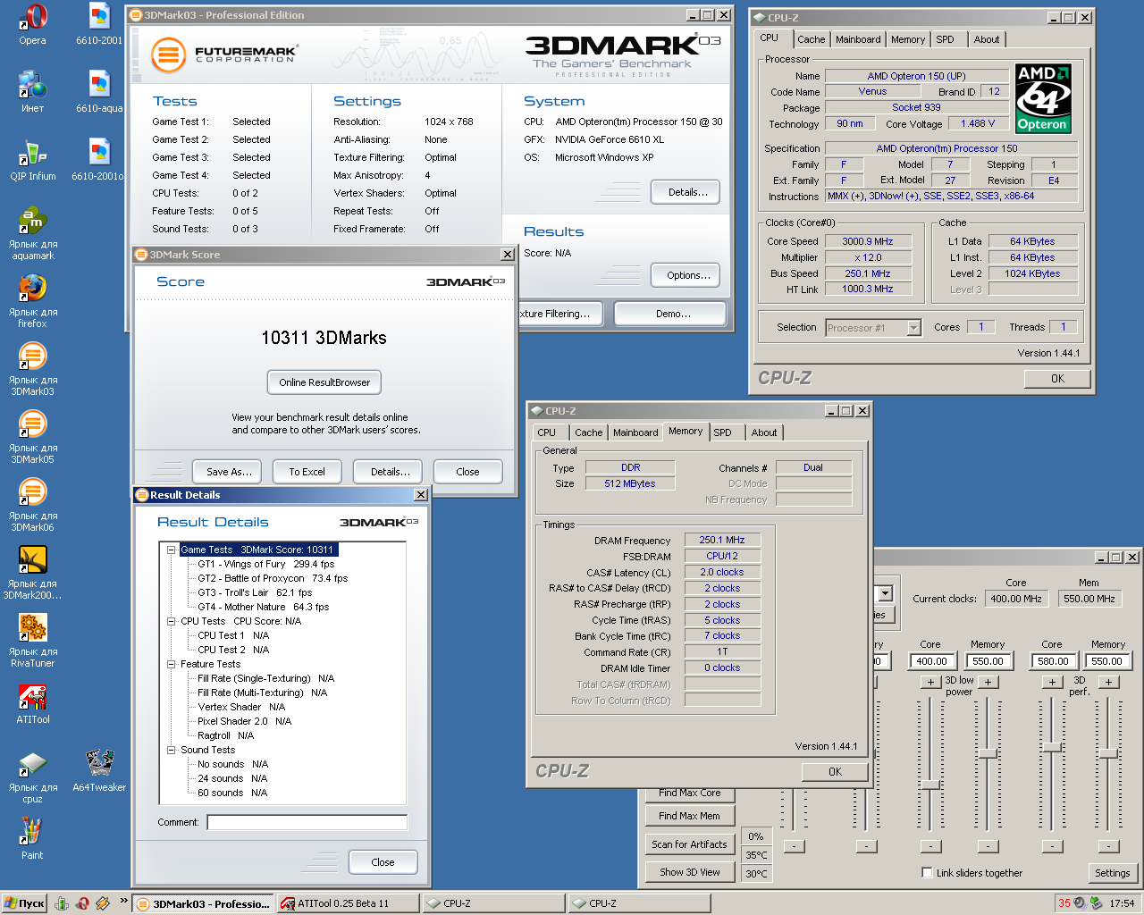Adjust the 3D perf. Memory slider
Viewport: 1144px width, 915px height.
(x=1108, y=753)
